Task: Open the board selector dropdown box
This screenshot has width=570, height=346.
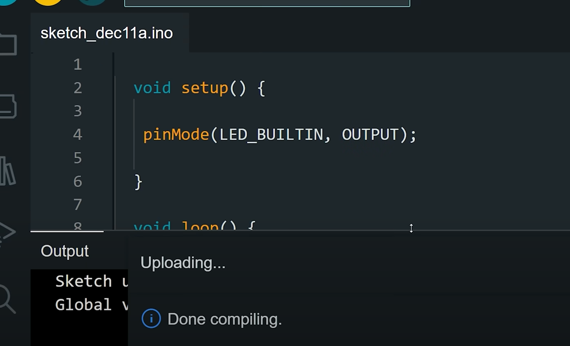Action: click(267, 2)
